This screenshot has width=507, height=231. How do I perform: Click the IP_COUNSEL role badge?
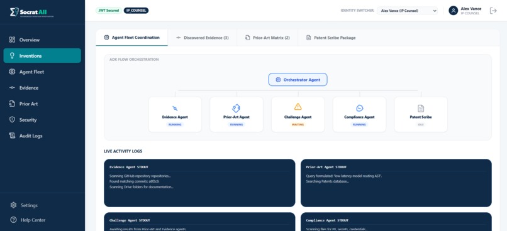tap(136, 10)
